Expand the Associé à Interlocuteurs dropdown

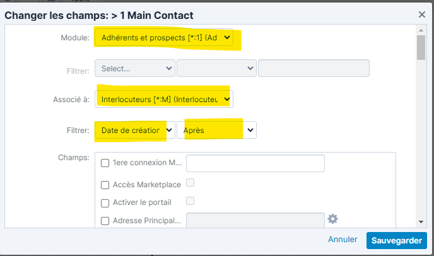click(164, 98)
